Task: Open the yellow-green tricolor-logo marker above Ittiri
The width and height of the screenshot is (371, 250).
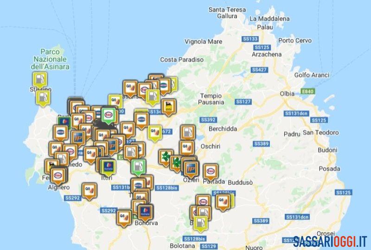Action: click(x=109, y=167)
